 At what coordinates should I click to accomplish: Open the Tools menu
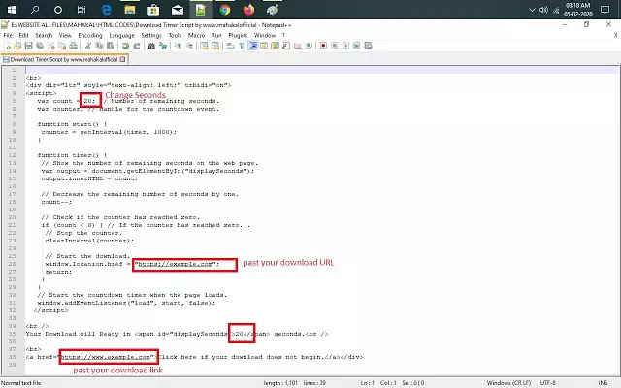(x=175, y=35)
